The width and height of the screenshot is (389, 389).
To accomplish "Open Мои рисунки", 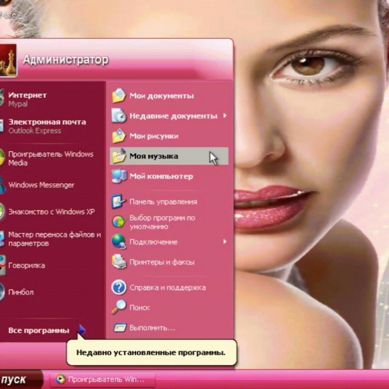I will coord(169,136).
